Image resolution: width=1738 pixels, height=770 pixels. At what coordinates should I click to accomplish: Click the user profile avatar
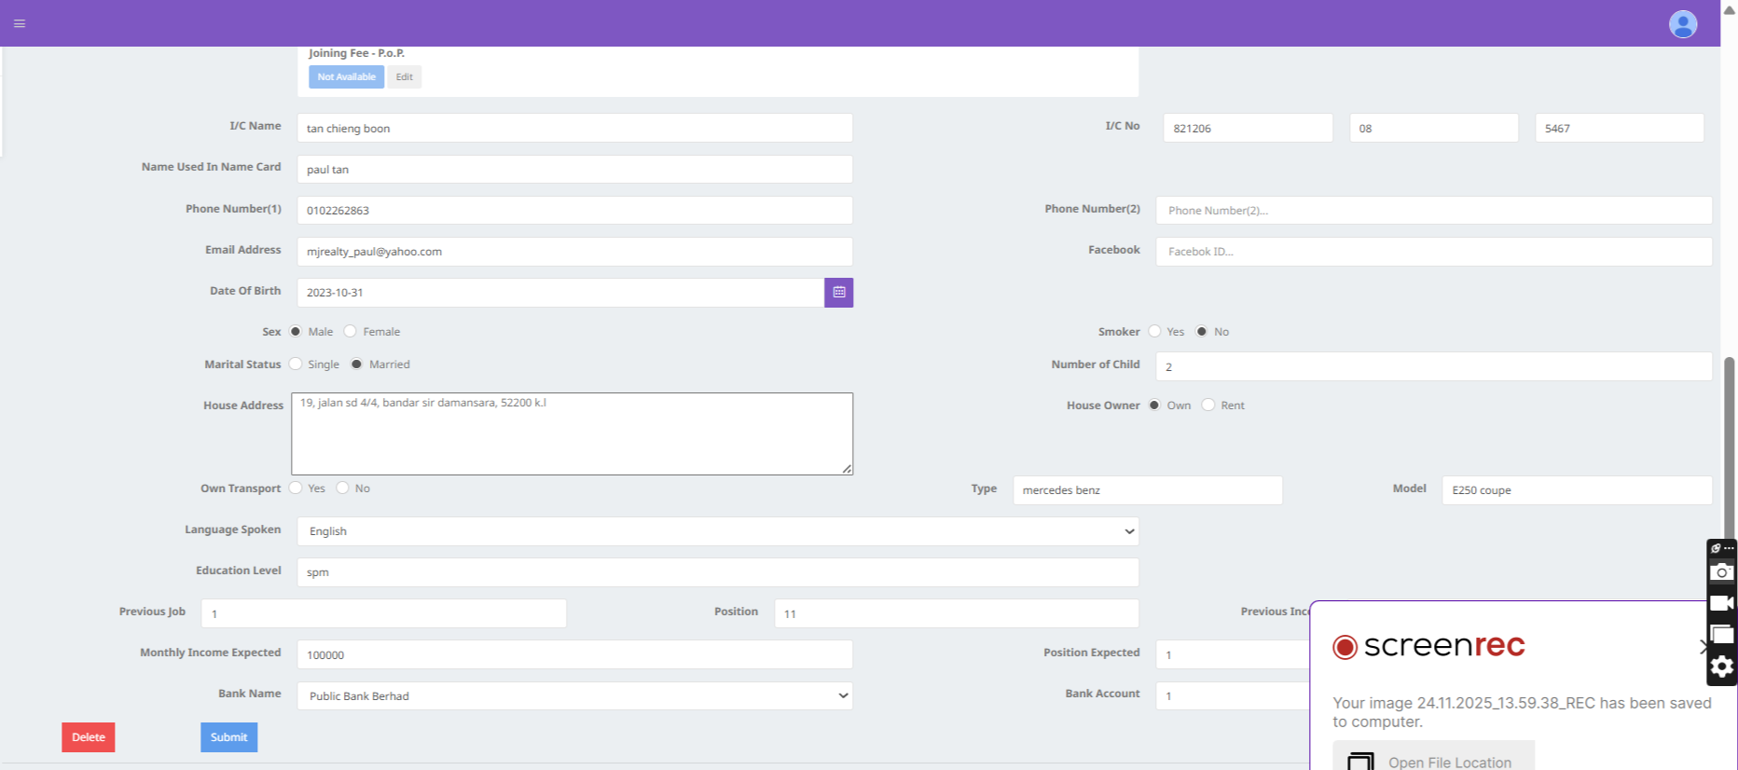1682,24
